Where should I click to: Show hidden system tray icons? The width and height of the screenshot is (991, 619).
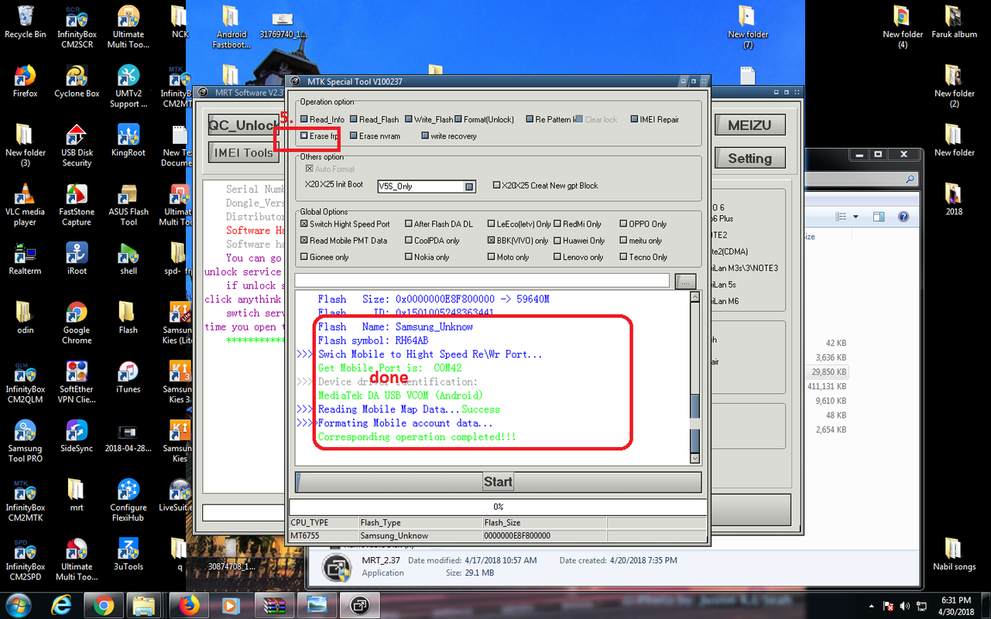[871, 605]
